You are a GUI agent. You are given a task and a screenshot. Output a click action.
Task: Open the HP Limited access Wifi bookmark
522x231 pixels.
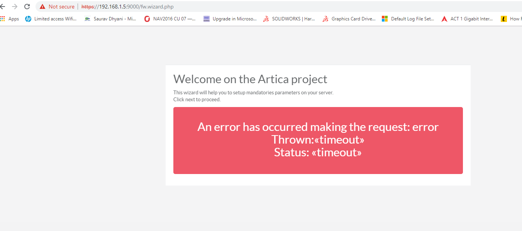tap(51, 18)
